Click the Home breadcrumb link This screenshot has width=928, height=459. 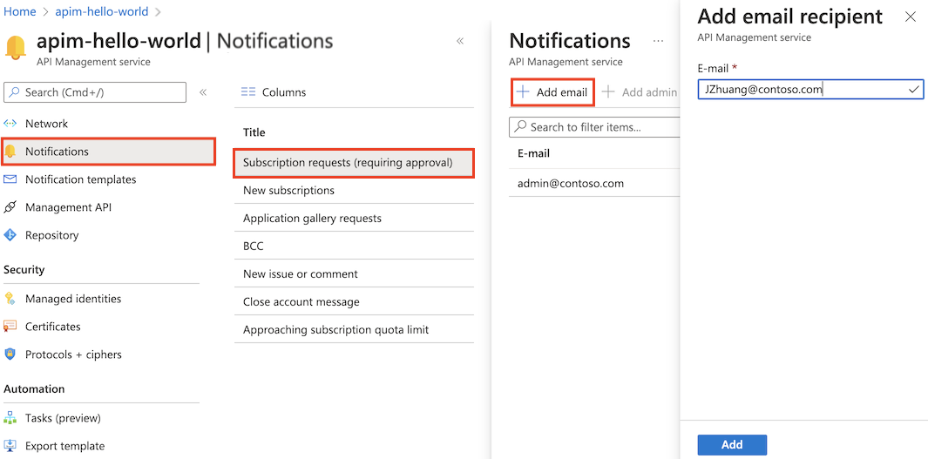[x=19, y=11]
